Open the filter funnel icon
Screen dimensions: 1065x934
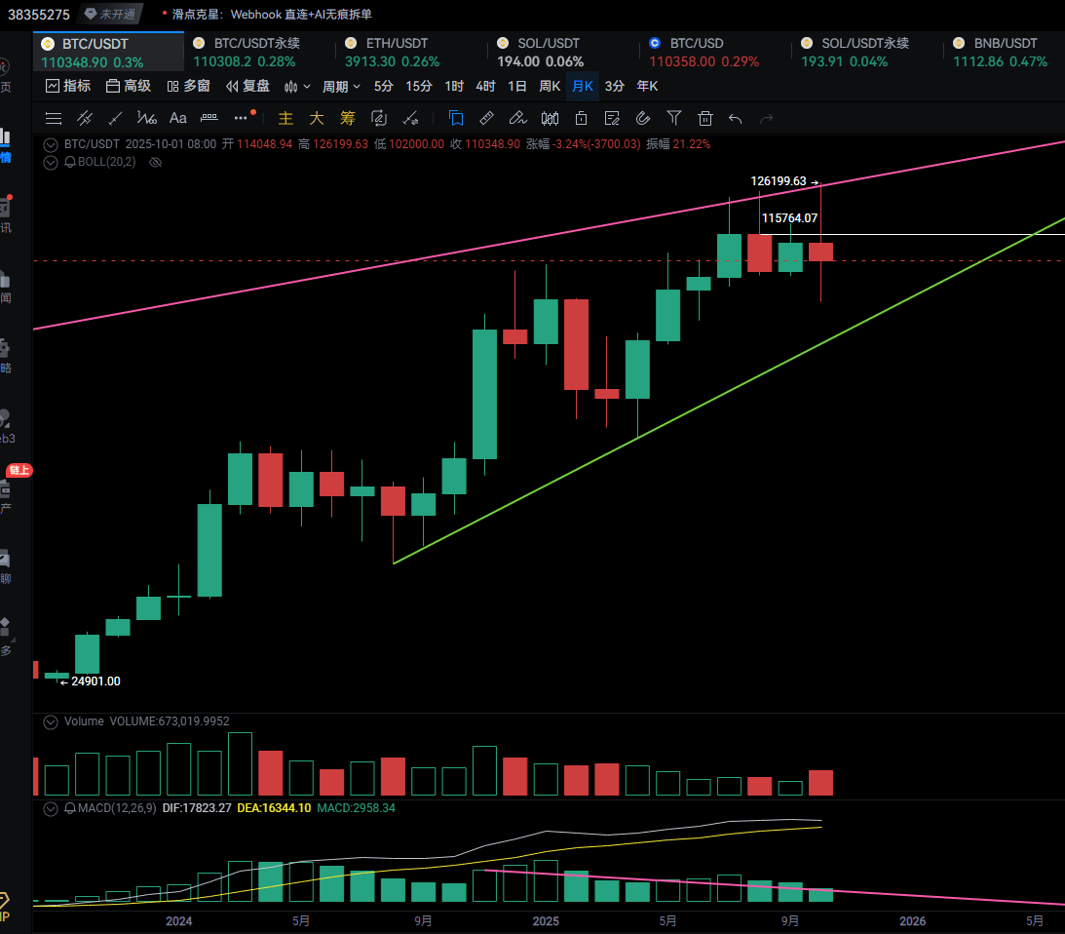click(x=673, y=118)
